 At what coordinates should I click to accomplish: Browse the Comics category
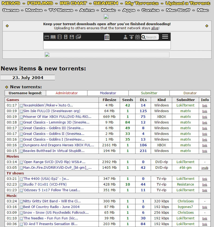150,10
